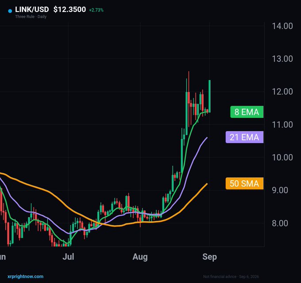Select the purple 21 EMA label

(x=244, y=137)
